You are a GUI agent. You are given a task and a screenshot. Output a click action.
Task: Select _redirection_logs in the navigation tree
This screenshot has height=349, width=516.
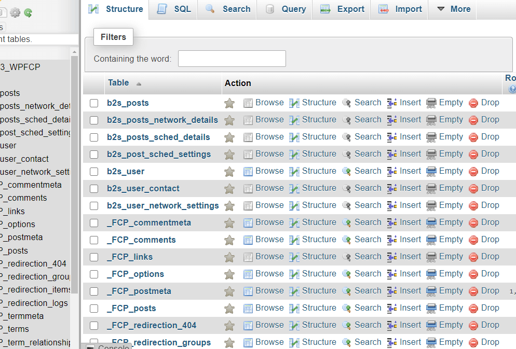(x=35, y=303)
